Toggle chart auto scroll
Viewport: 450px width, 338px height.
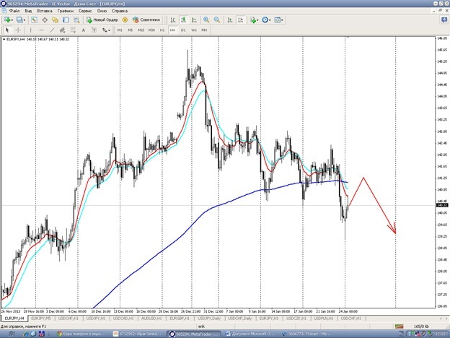click(x=229, y=20)
